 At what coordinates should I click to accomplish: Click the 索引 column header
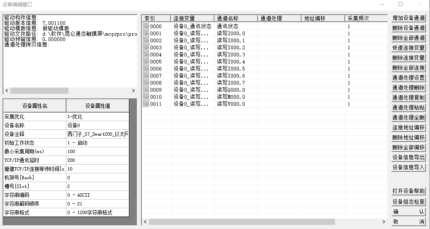(x=156, y=18)
